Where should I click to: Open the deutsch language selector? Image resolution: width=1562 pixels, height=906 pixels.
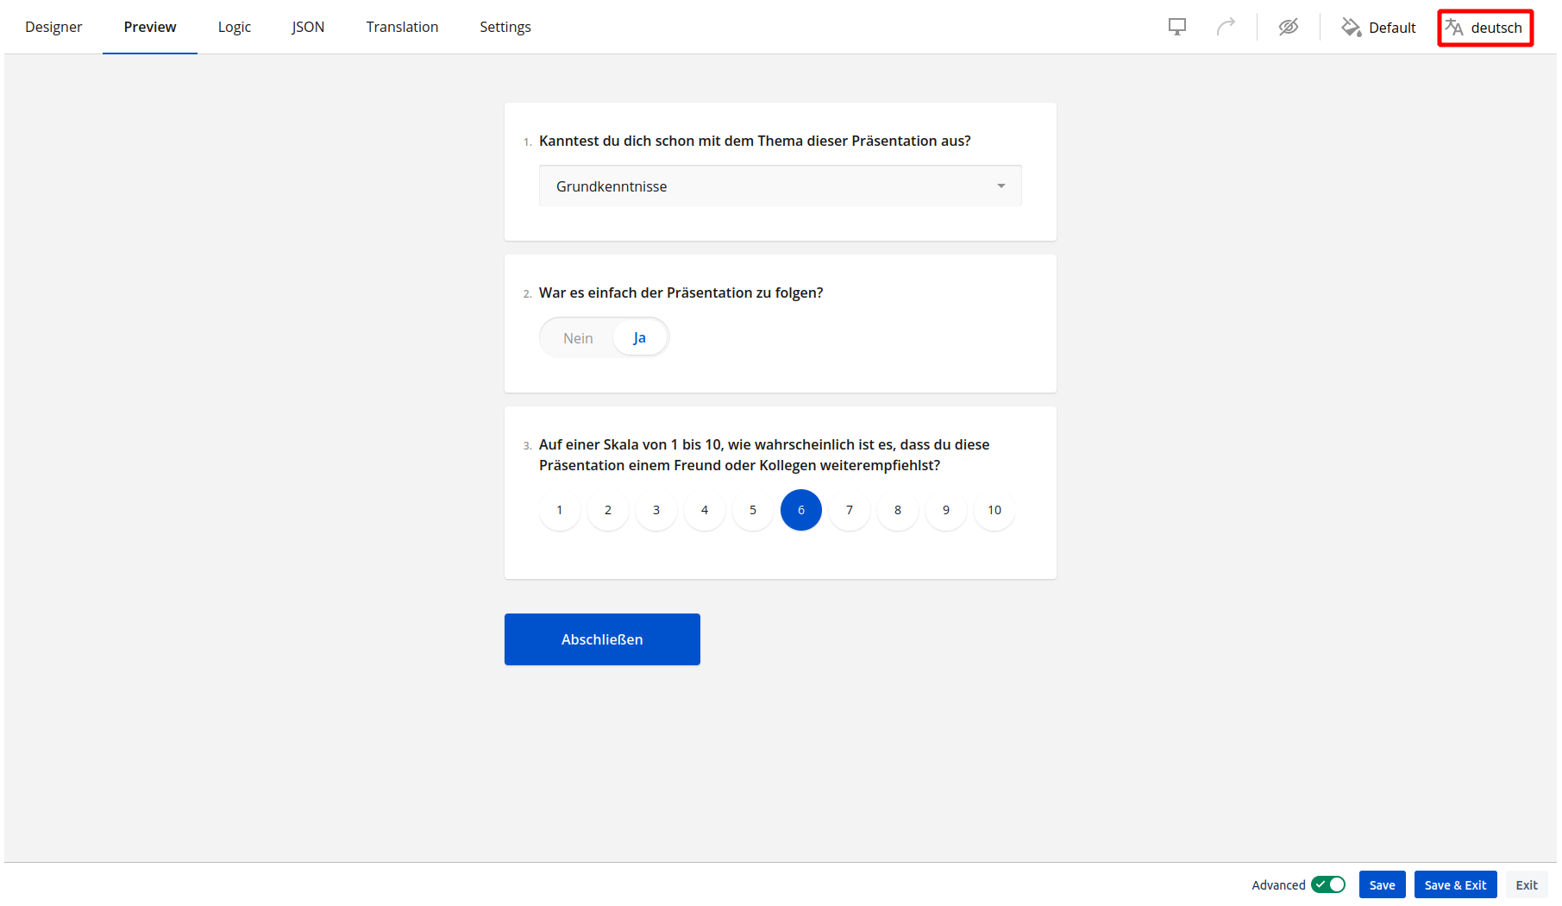(1484, 28)
